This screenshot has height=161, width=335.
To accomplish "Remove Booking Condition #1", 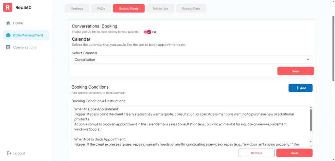I will click(x=256, y=153).
